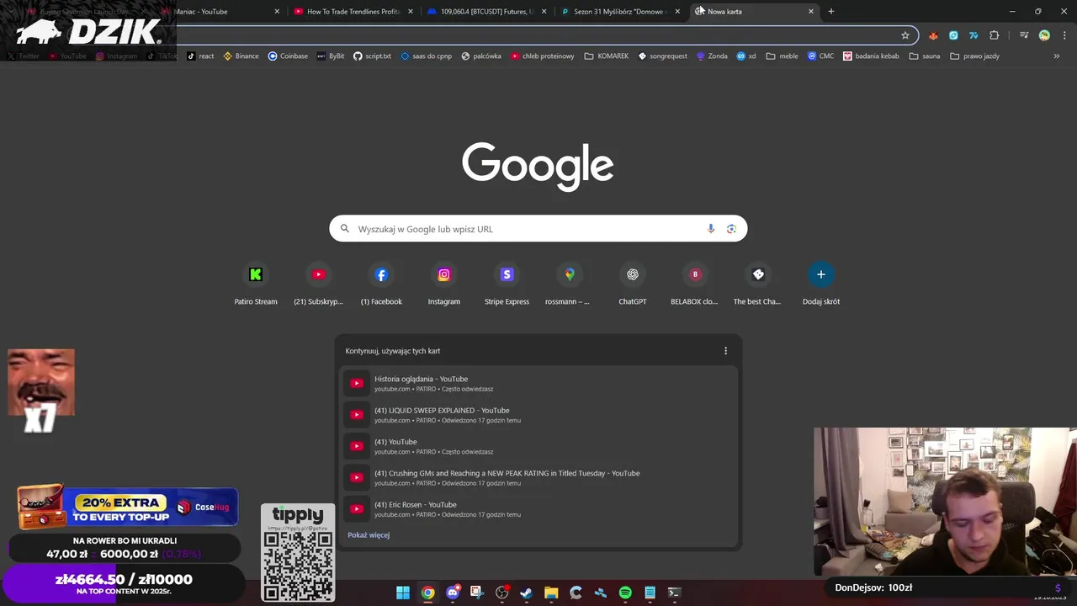This screenshot has width=1077, height=606.
Task: Open the Subskrypcje YouTube shortcut
Action: [x=318, y=284]
